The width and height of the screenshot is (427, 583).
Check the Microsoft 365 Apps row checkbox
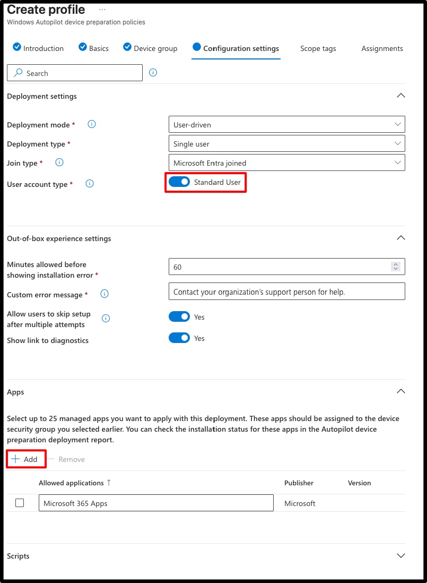pos(20,503)
